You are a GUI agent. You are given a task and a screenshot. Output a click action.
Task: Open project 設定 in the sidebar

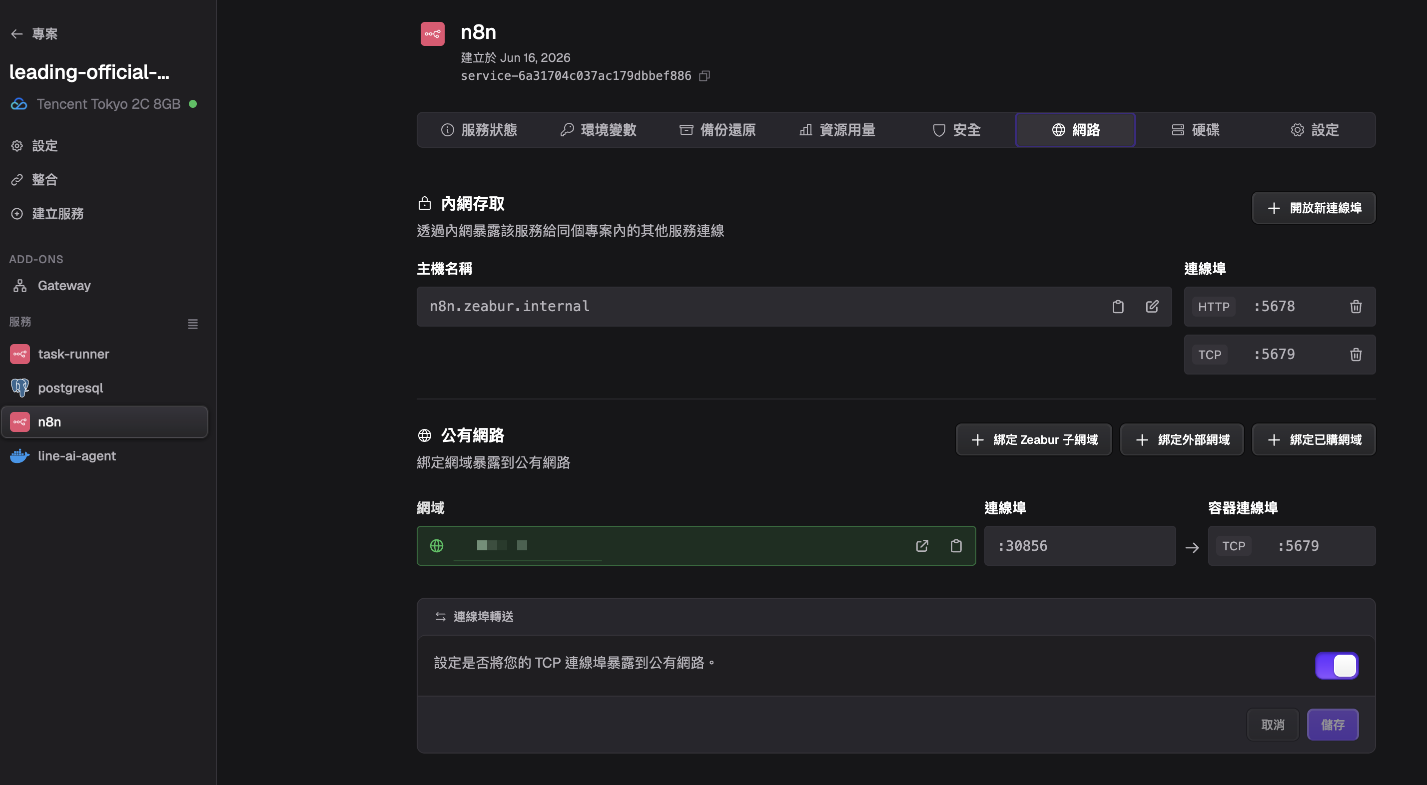click(34, 146)
